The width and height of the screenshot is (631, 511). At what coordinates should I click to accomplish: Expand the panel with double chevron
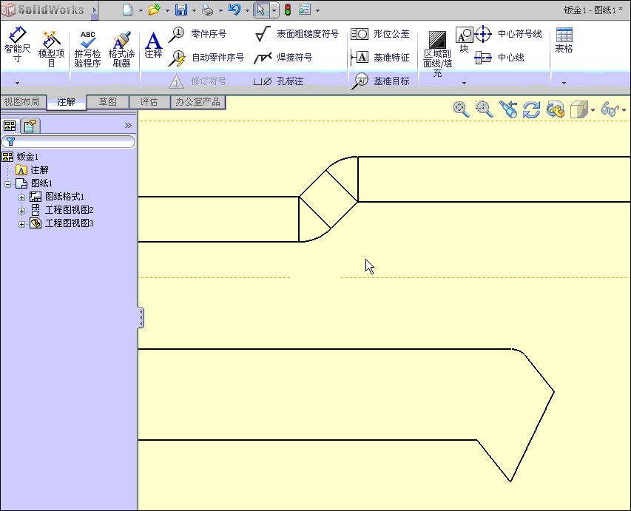click(128, 125)
